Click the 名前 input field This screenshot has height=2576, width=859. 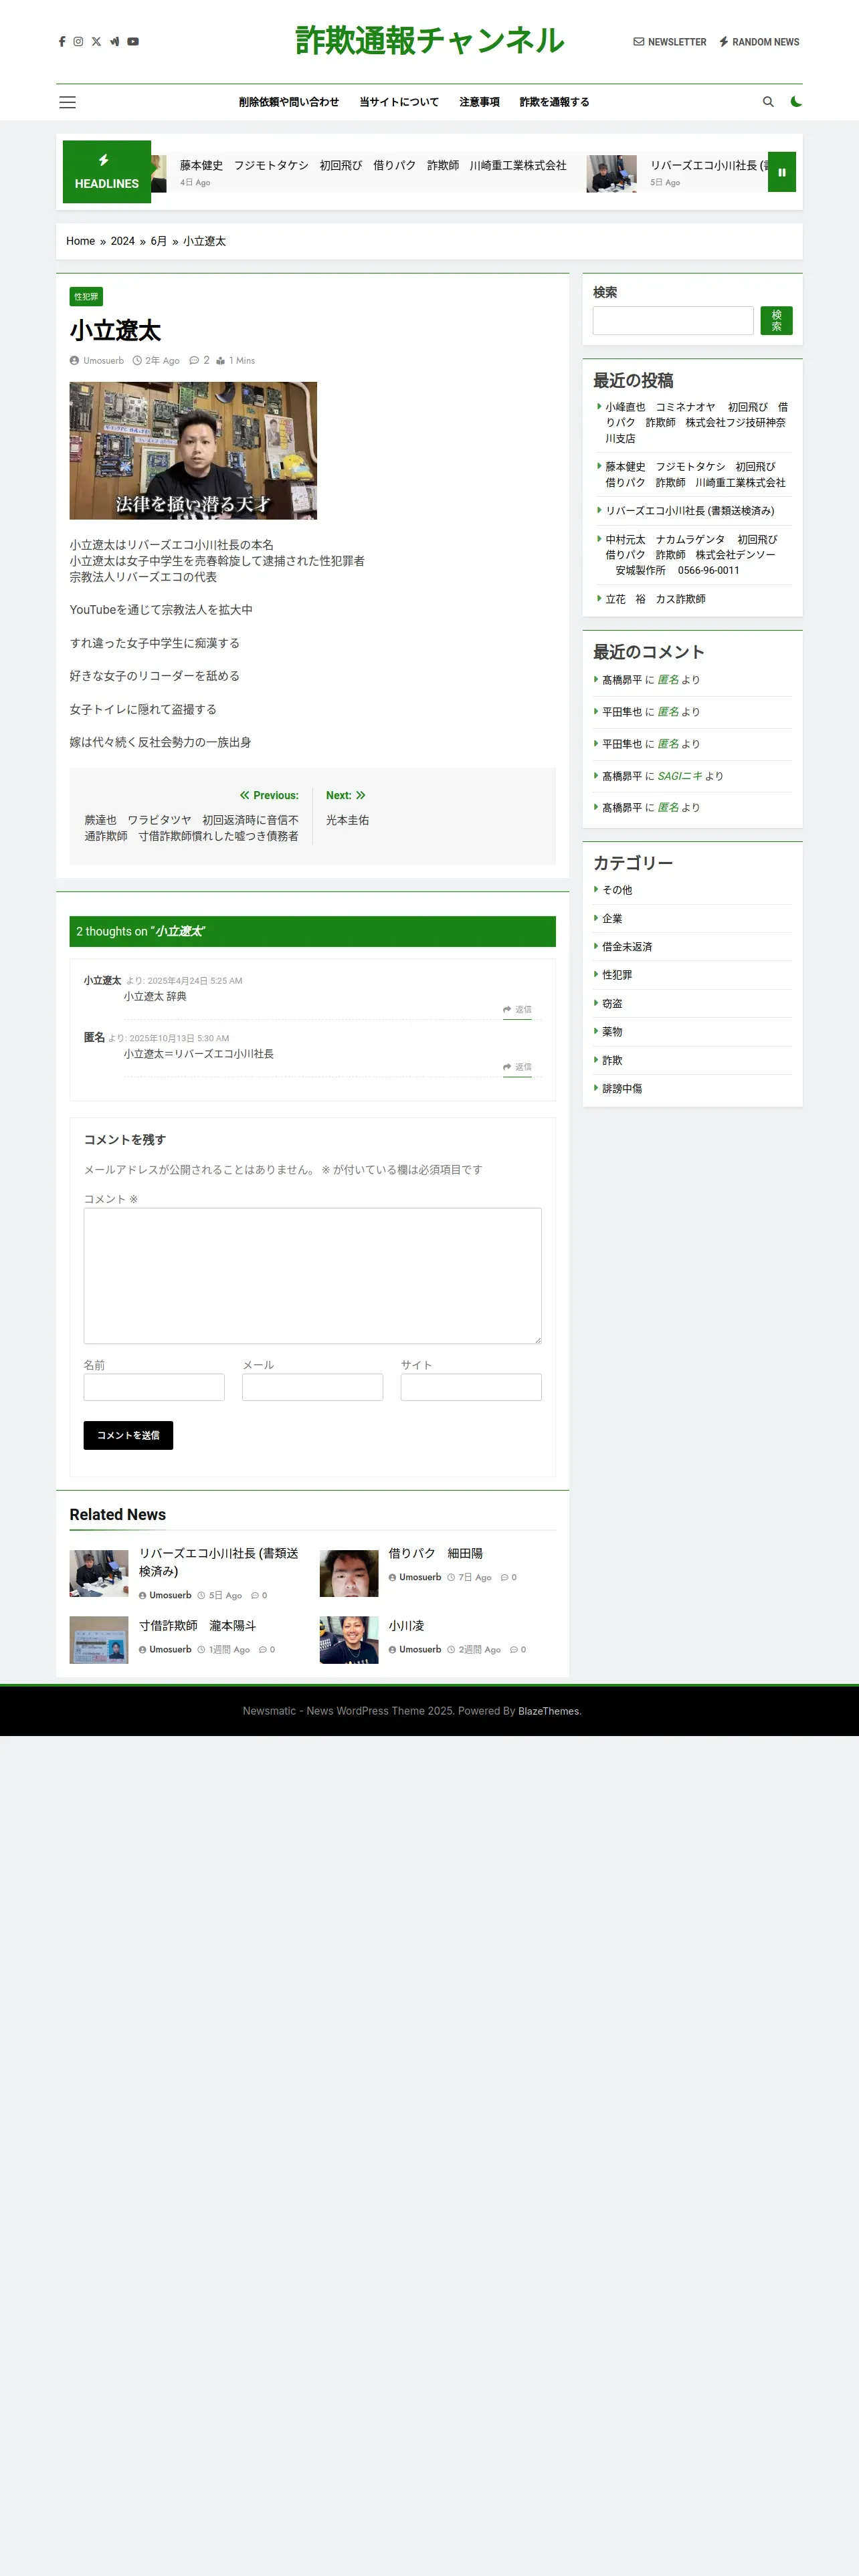154,1387
